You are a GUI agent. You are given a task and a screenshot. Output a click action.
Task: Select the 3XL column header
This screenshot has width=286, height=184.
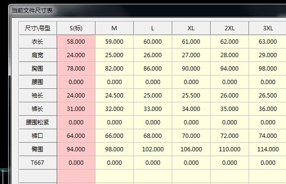pos(268,28)
